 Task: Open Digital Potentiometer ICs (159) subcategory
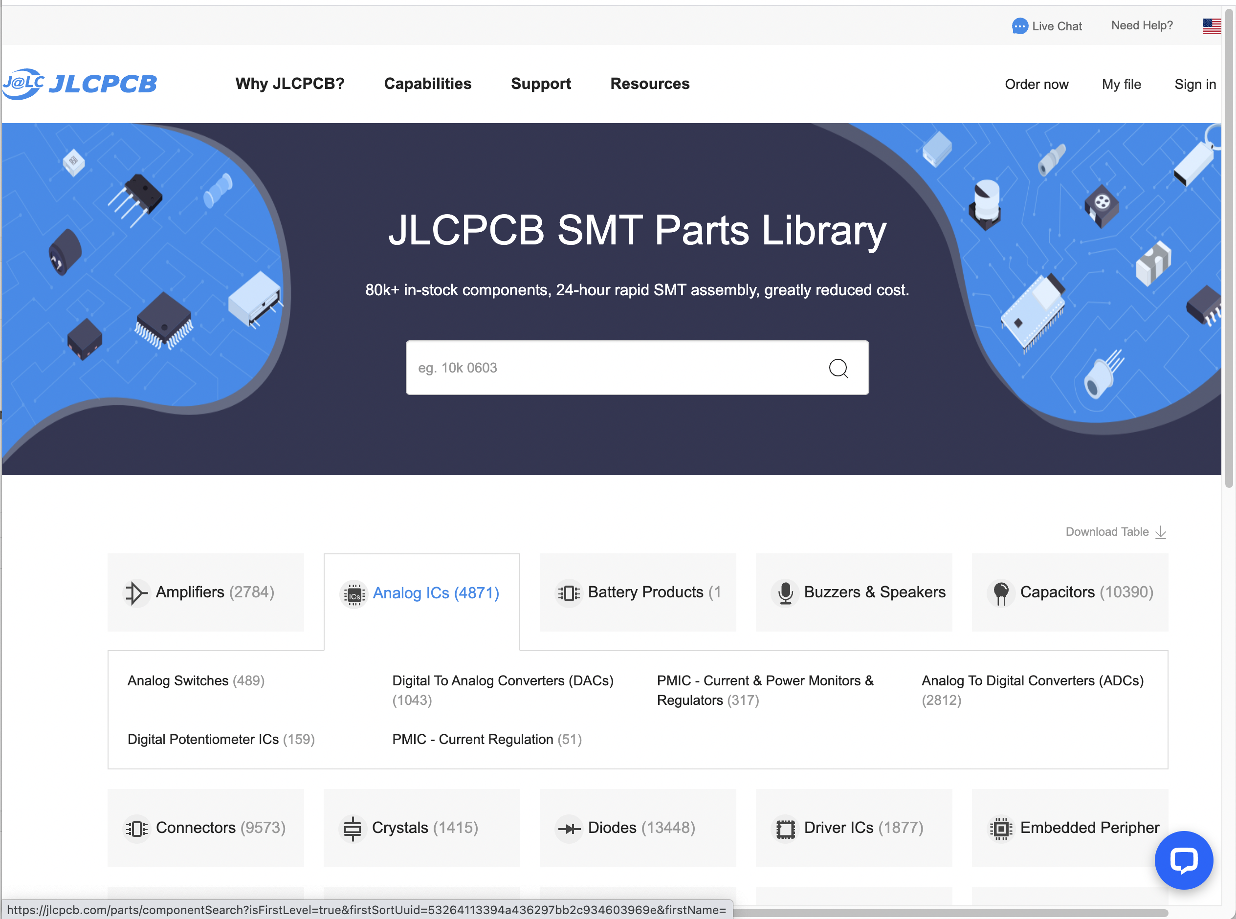[x=221, y=740]
